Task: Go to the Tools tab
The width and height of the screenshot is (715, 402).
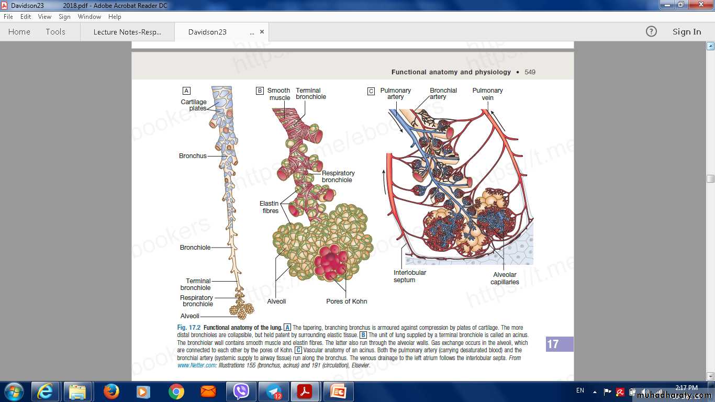Action: pyautogui.click(x=55, y=32)
